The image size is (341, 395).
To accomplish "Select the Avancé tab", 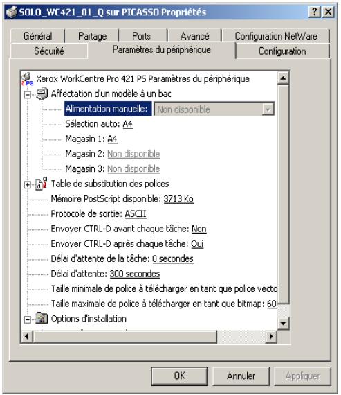I will click(195, 36).
